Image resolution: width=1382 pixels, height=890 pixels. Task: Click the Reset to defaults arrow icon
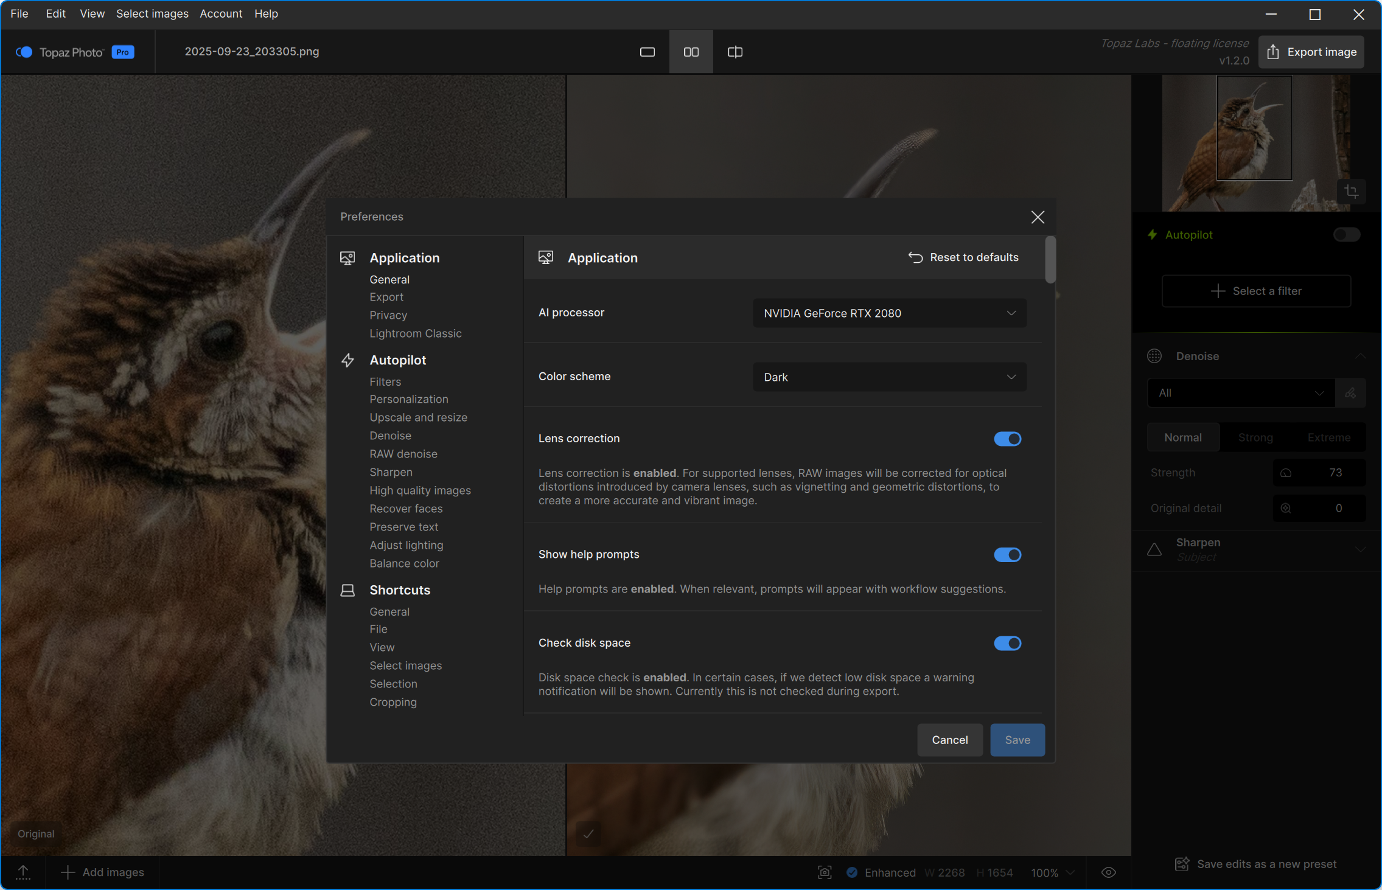coord(915,257)
